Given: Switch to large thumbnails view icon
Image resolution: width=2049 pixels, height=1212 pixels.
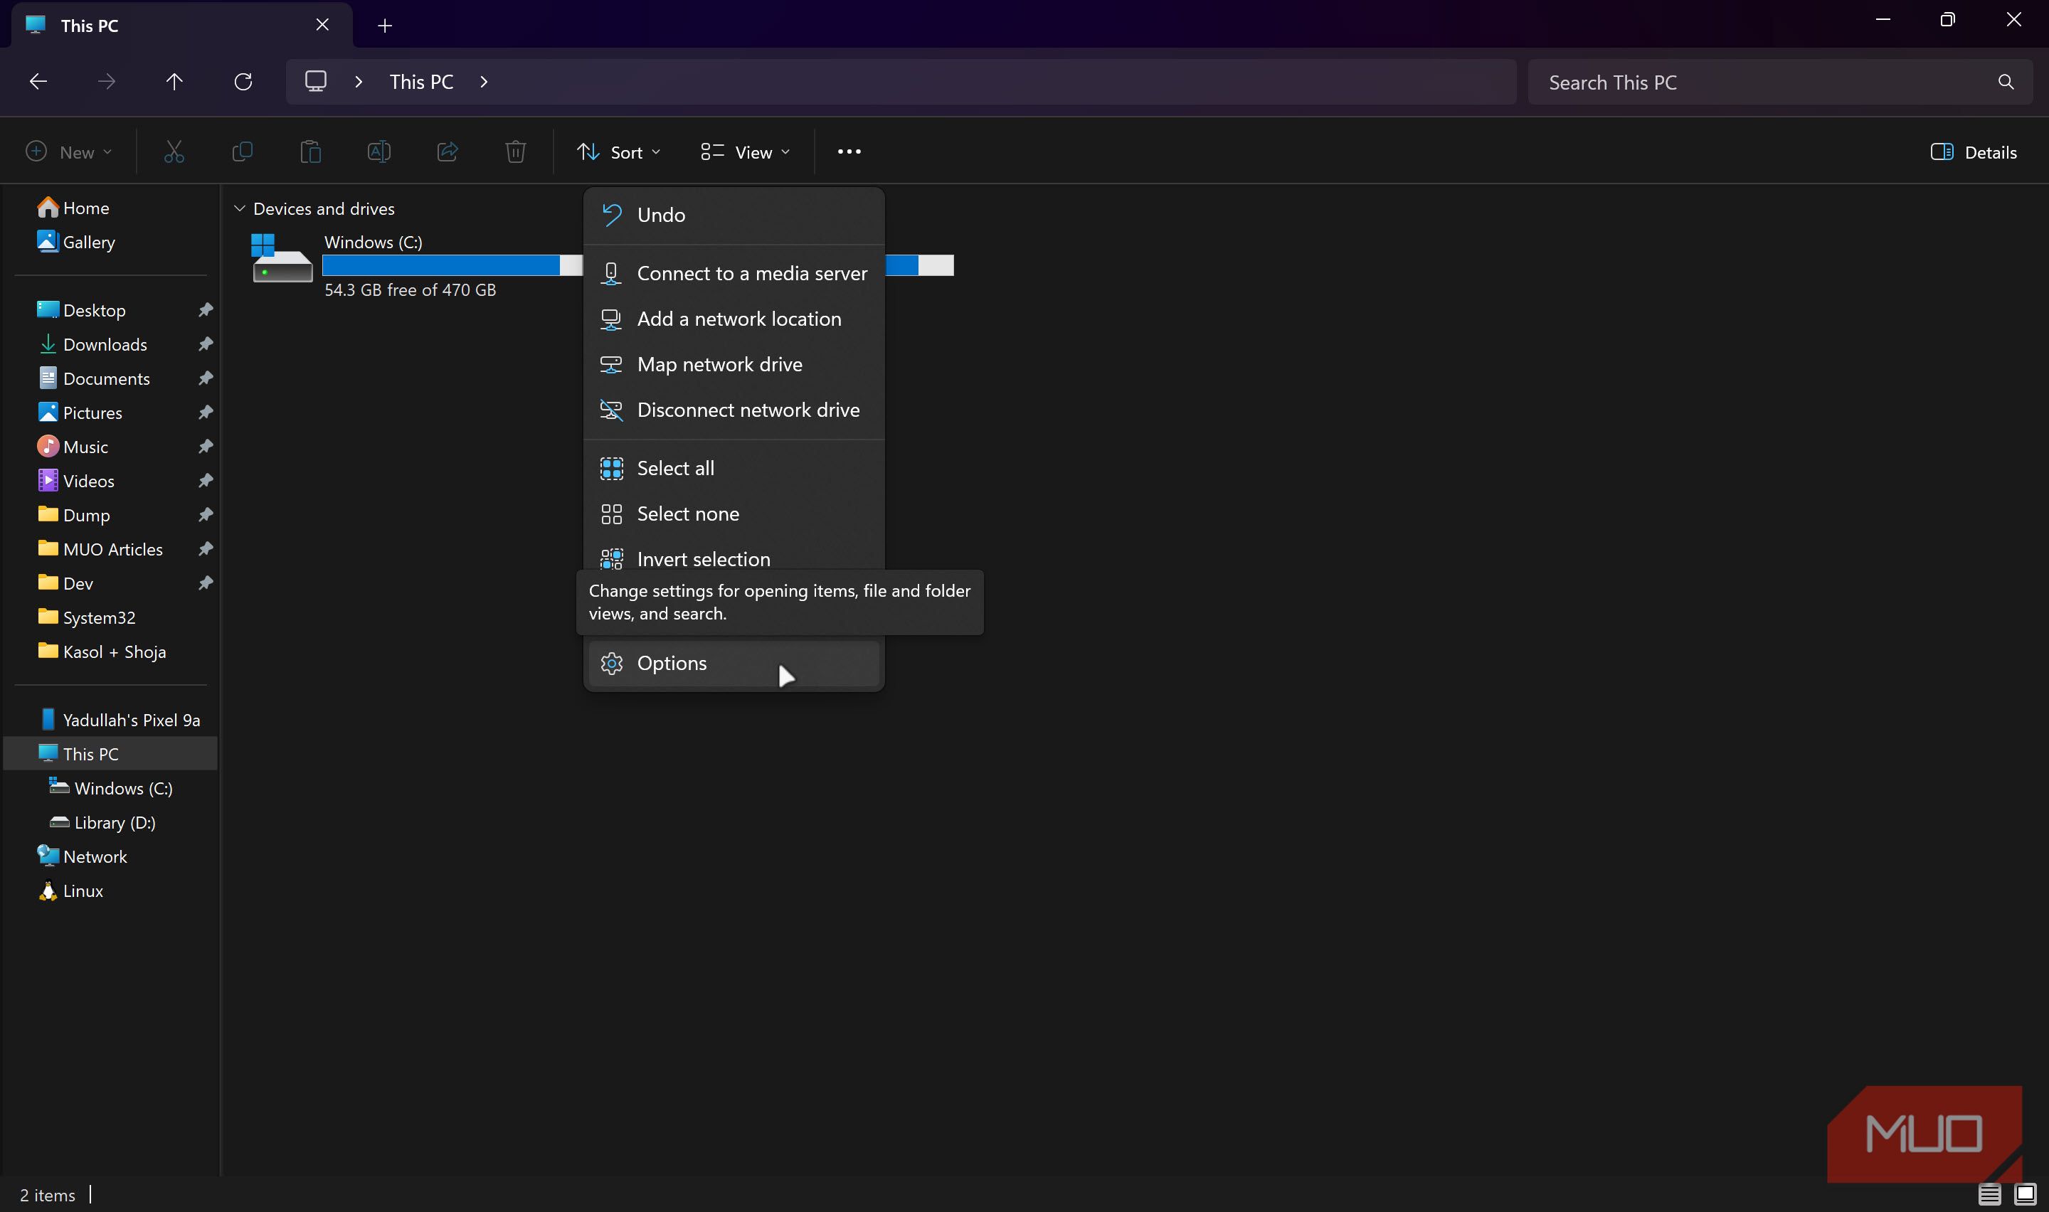Looking at the screenshot, I should 2026,1194.
